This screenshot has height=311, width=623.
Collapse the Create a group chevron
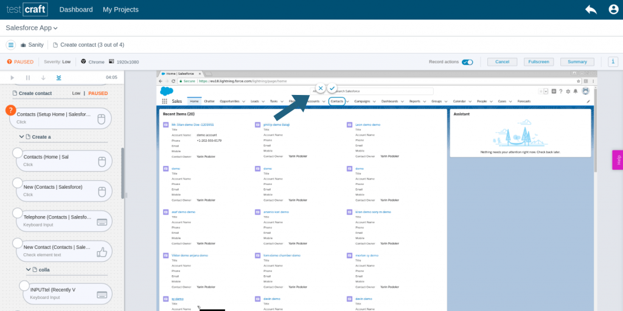[x=22, y=137]
